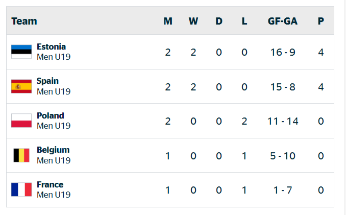The width and height of the screenshot is (346, 215).
Task: Click Estonia's 16 - 9 goal record
Action: [x=283, y=52]
